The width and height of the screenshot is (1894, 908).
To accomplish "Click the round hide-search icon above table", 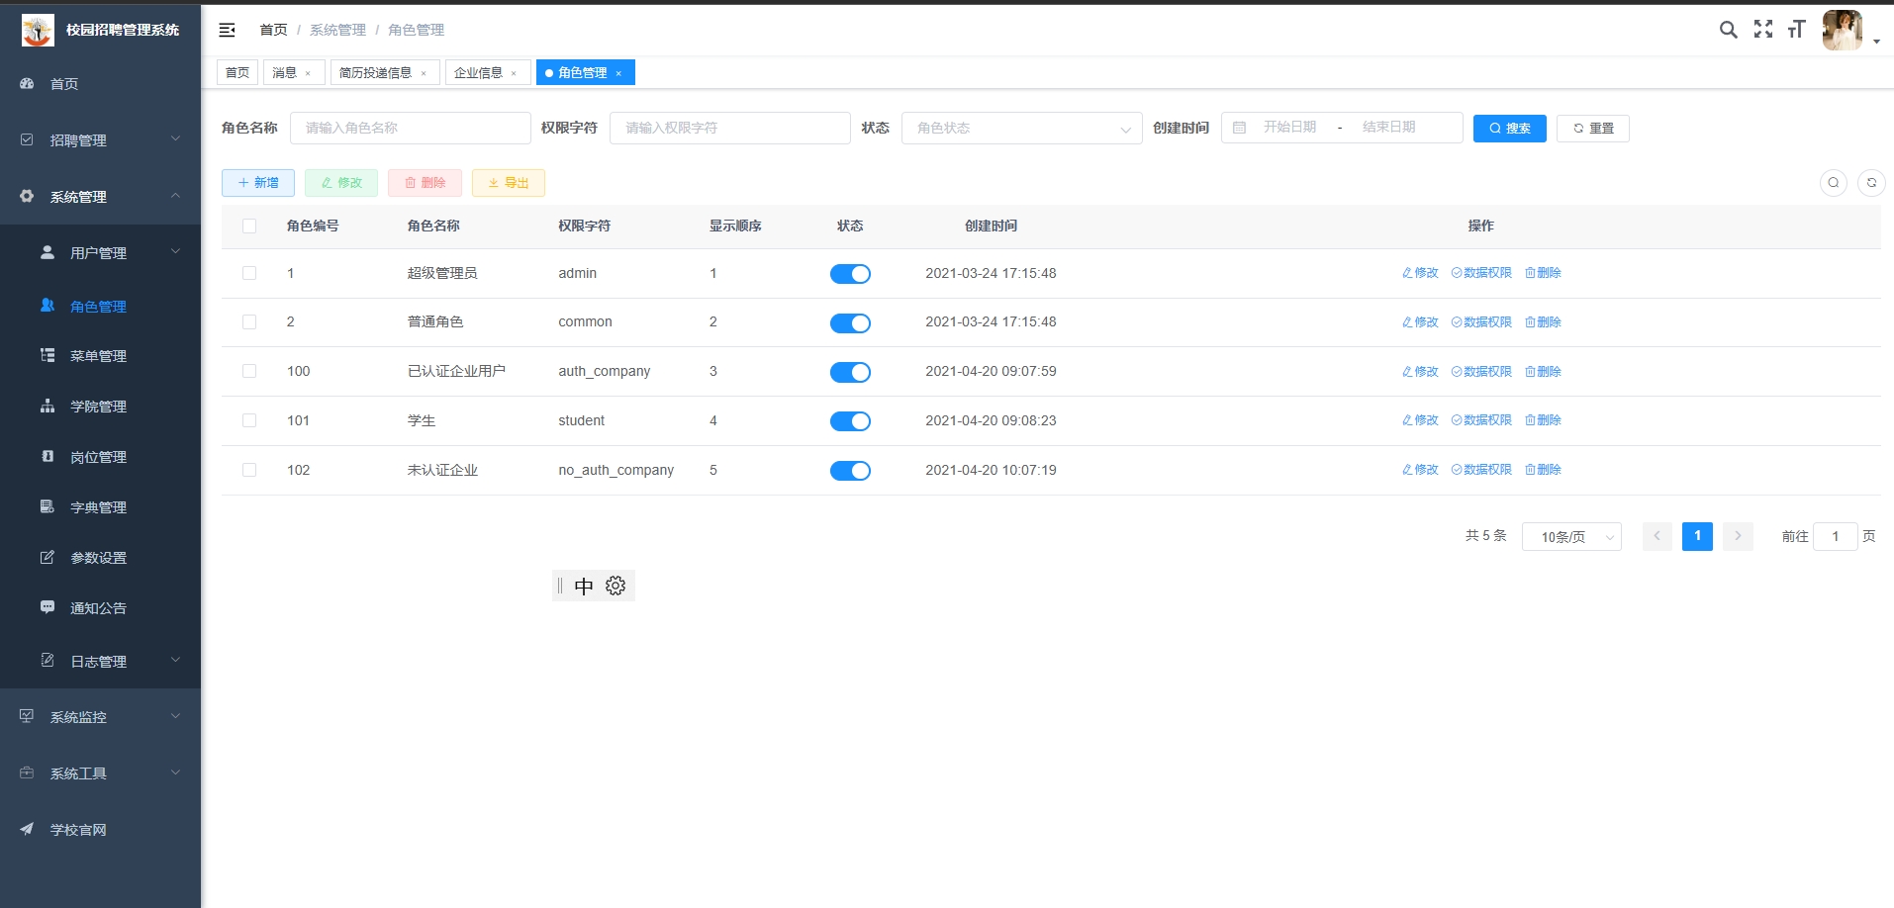I will (x=1833, y=183).
